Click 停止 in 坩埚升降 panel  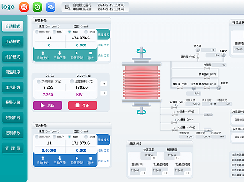[91, 160]
